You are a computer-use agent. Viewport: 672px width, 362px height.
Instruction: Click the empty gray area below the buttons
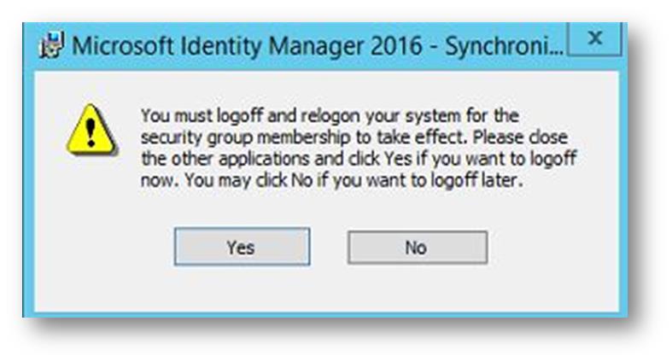point(326,289)
